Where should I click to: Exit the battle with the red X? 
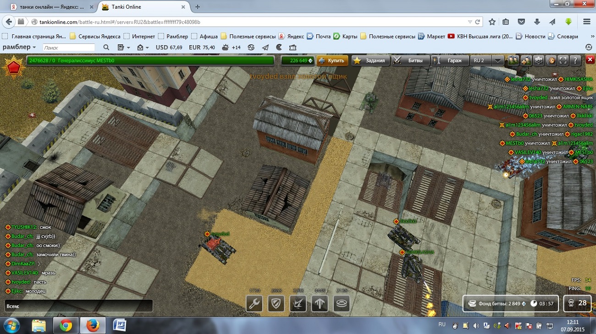coord(590,60)
